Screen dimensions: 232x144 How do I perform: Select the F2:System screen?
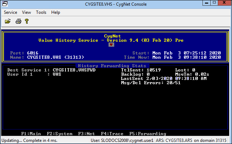(60, 134)
